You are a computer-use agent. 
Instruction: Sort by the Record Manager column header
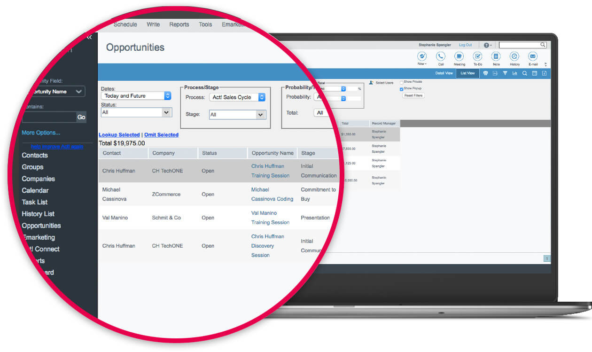384,124
